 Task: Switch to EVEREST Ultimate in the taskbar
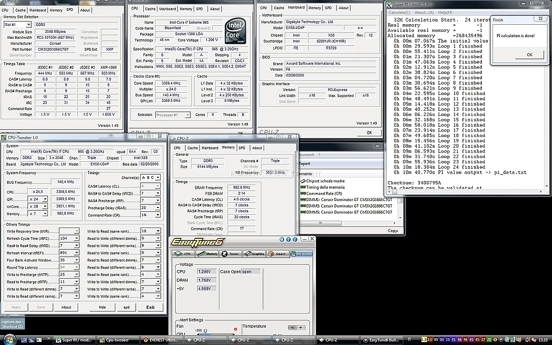click(x=161, y=340)
